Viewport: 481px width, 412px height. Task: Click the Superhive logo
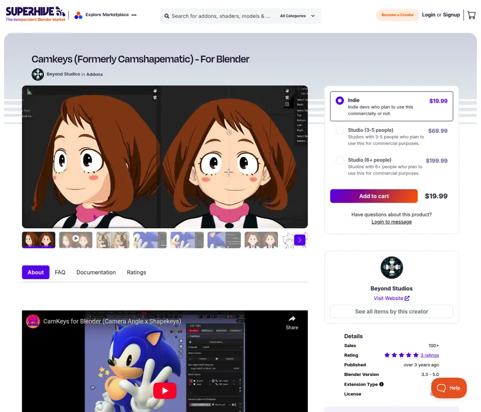tap(35, 14)
